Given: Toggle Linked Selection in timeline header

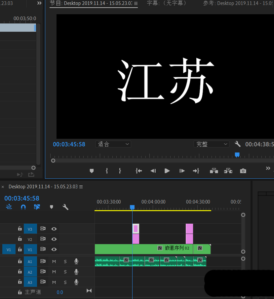Looking at the screenshot, I should point(37,207).
